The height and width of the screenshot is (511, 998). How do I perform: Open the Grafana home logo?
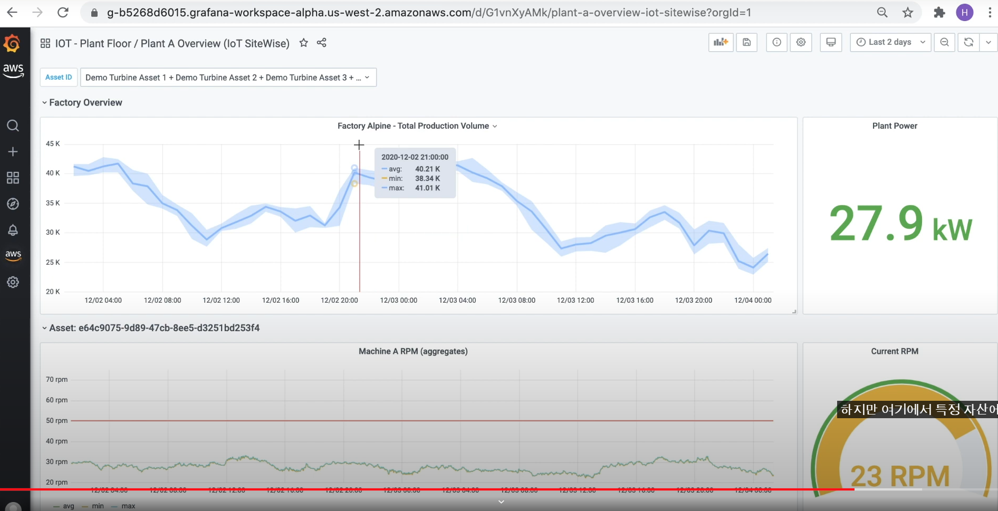point(12,43)
